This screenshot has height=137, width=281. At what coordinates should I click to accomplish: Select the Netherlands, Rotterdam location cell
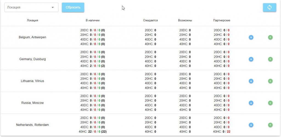[32, 125]
